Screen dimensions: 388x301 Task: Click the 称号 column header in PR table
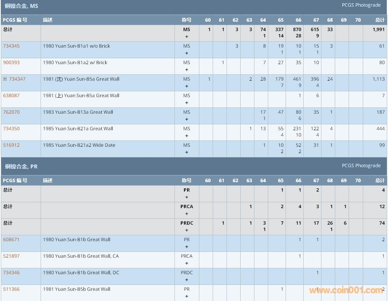186,181
